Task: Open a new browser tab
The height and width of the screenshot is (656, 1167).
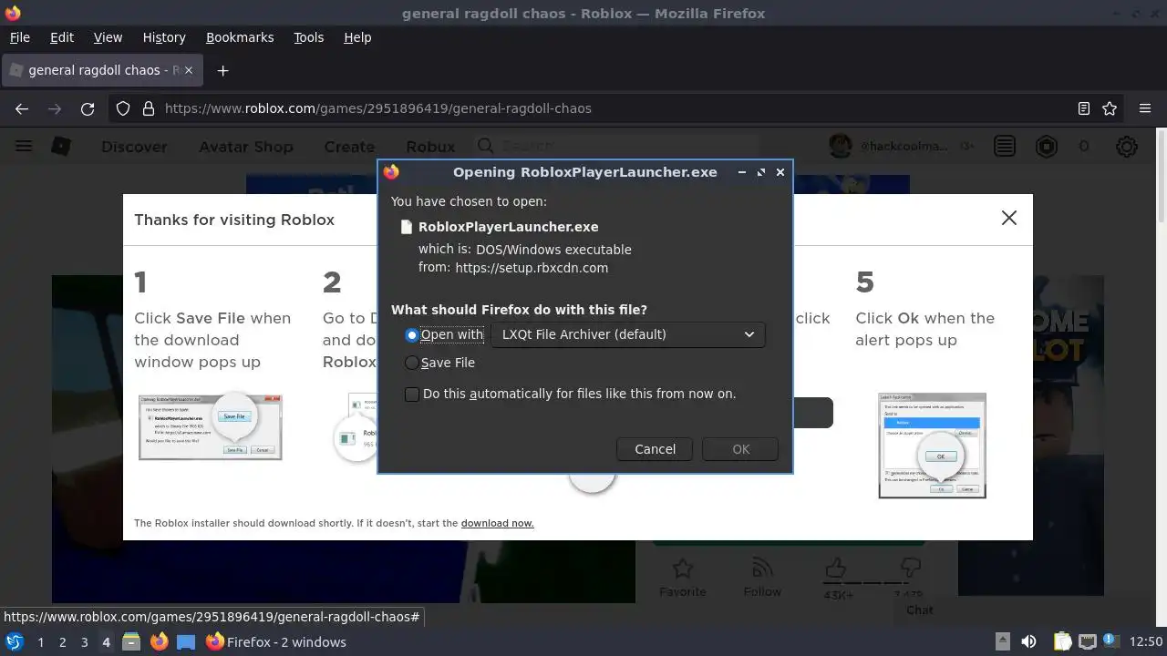Action: click(222, 70)
